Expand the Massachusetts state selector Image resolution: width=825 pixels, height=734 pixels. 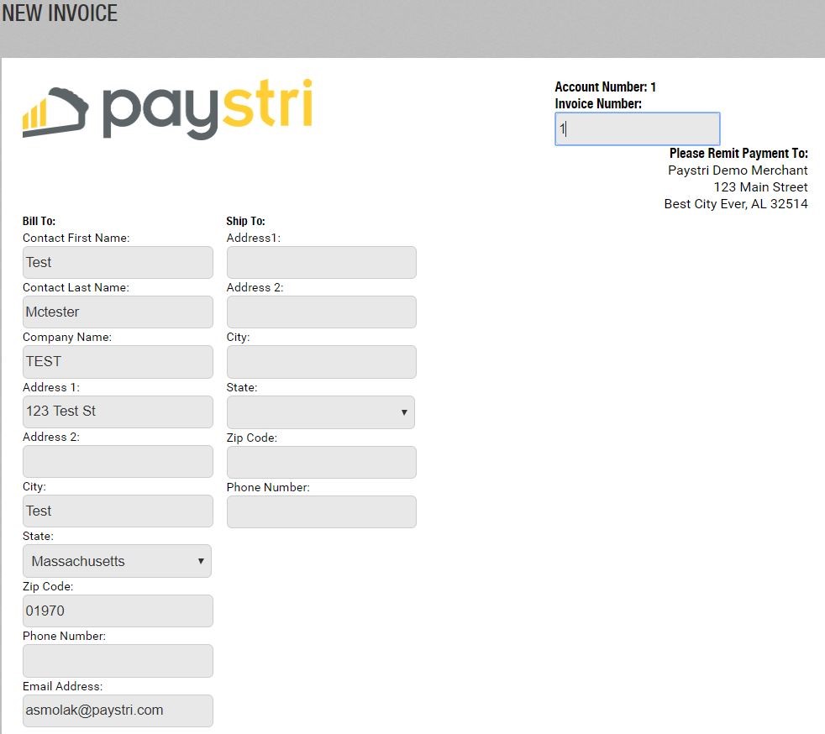(x=117, y=561)
